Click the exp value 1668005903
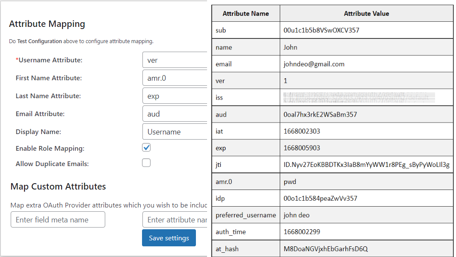 (x=302, y=148)
